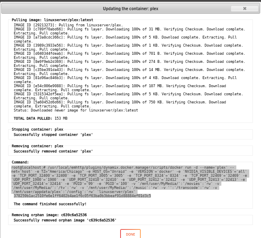261x238 pixels.
Task: Click the line for IMAGE ID [3989c3933e56]
Action: tap(128, 47)
